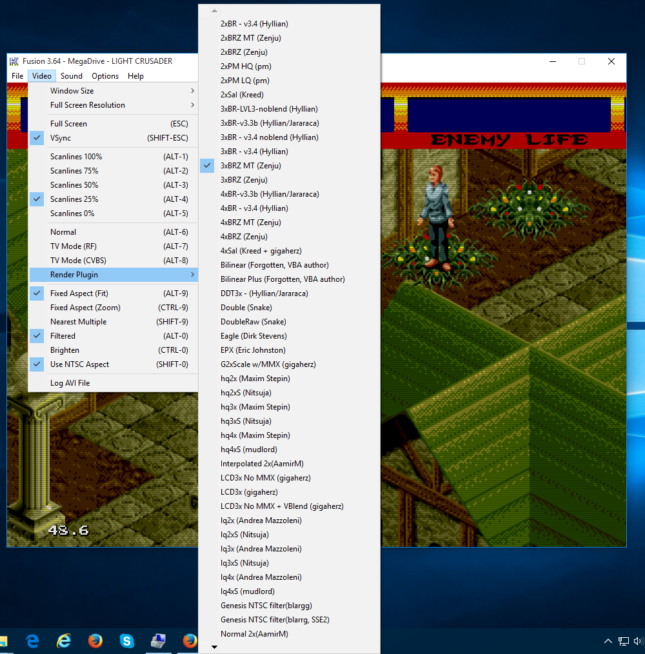Click the taskbar icon right of Skype
This screenshot has height=654, width=645.
(x=158, y=640)
